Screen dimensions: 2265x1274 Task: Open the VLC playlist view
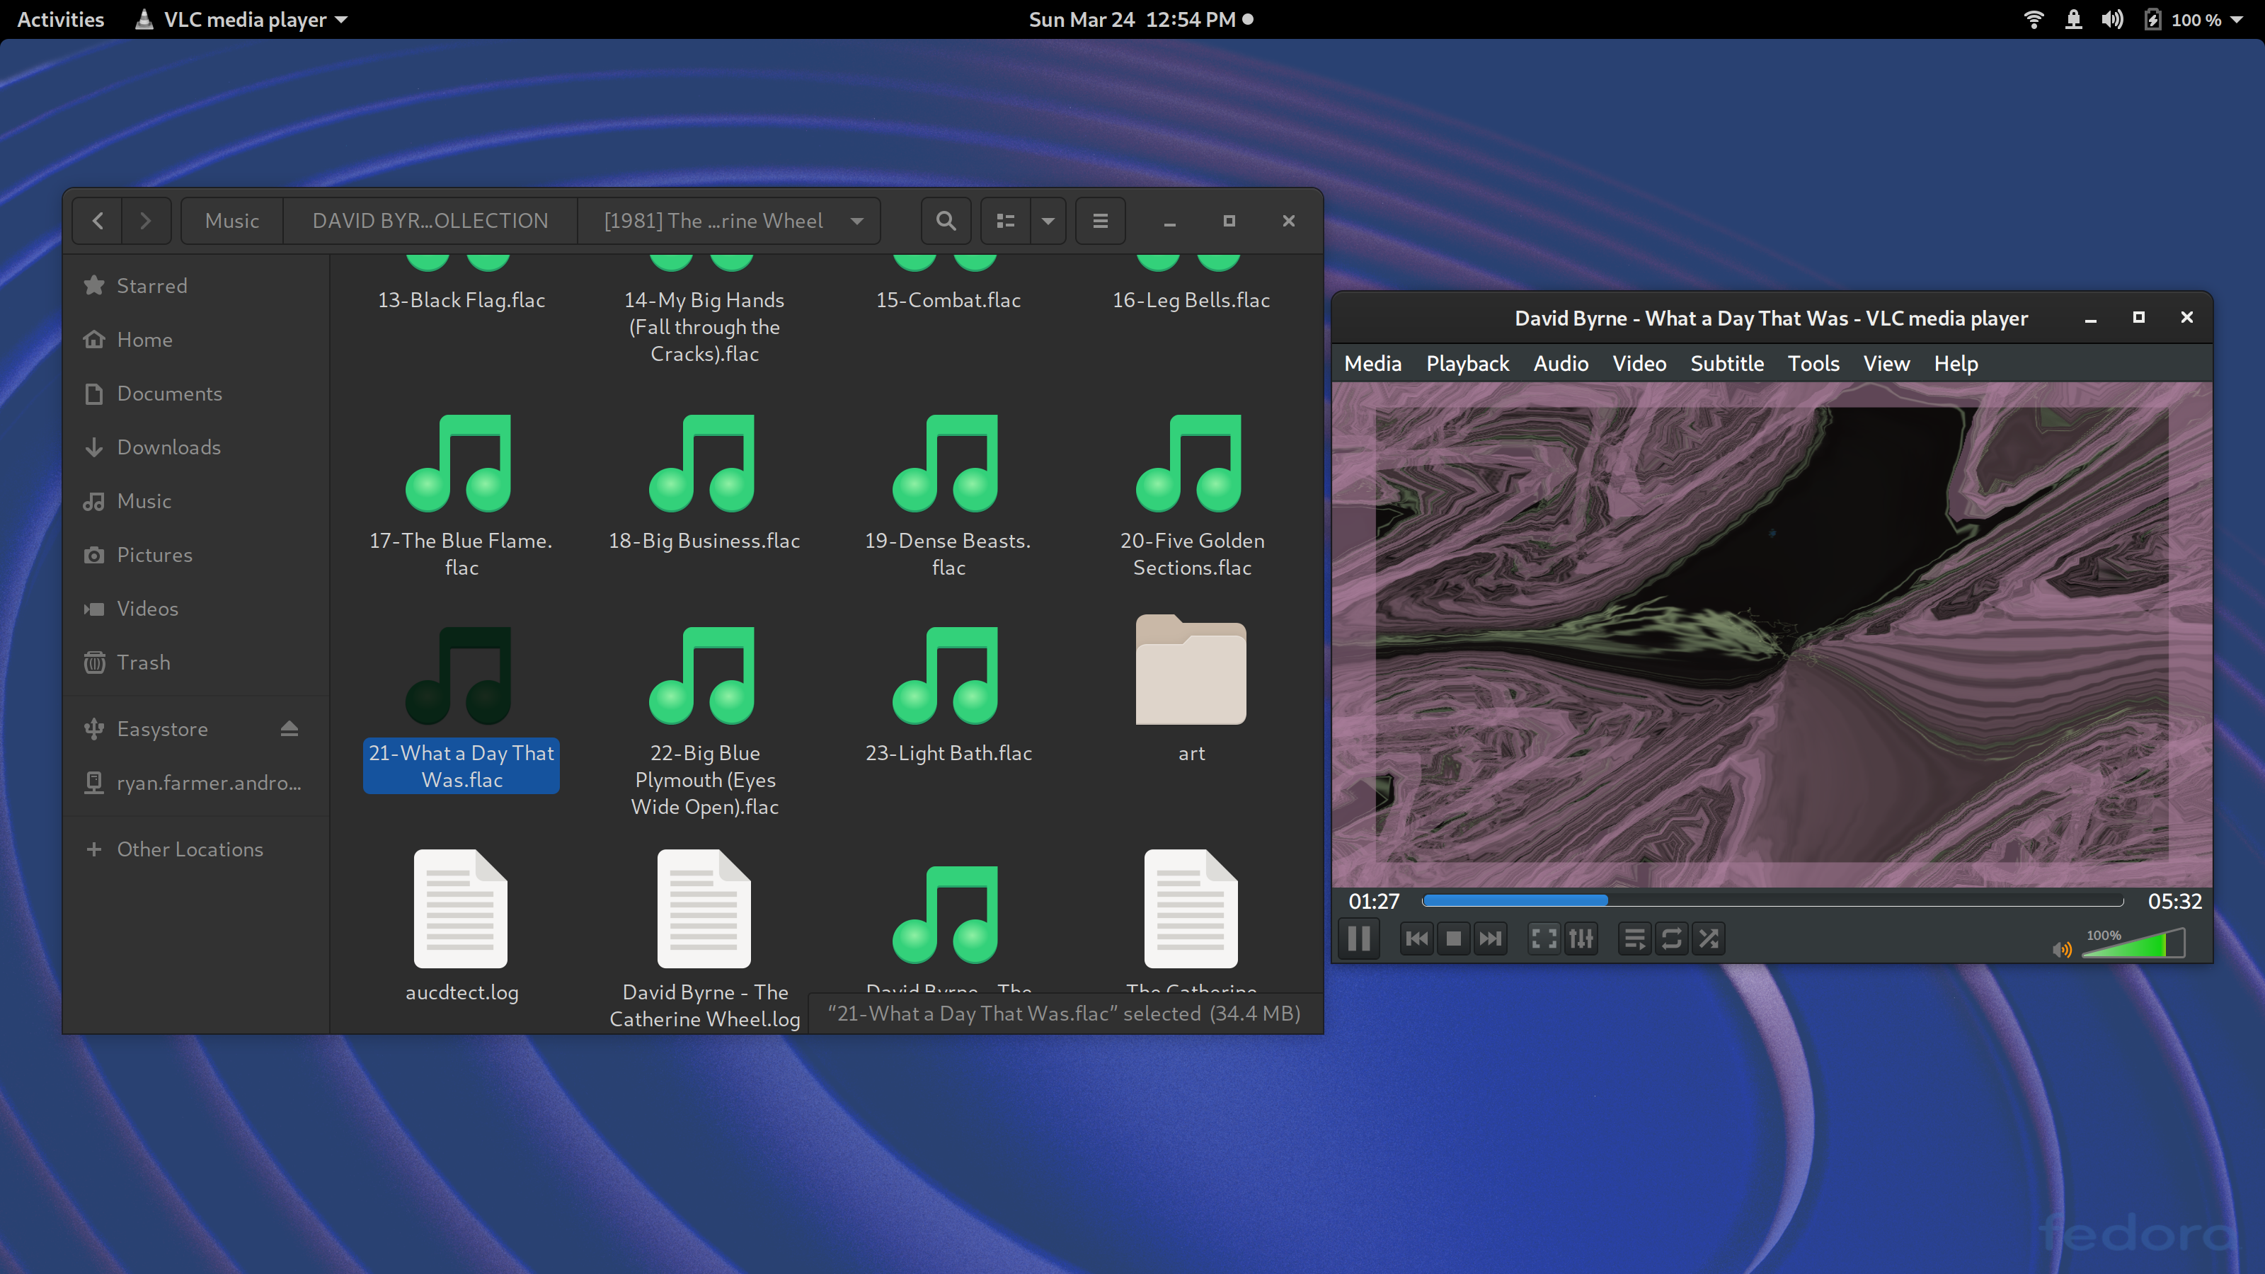point(1634,939)
